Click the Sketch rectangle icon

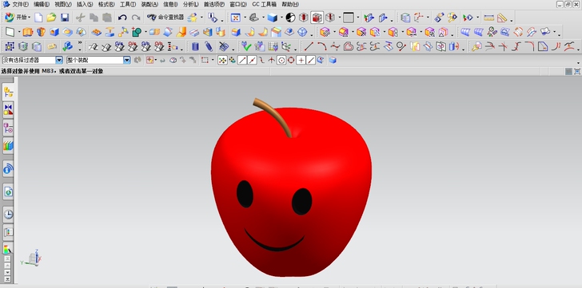10,32
